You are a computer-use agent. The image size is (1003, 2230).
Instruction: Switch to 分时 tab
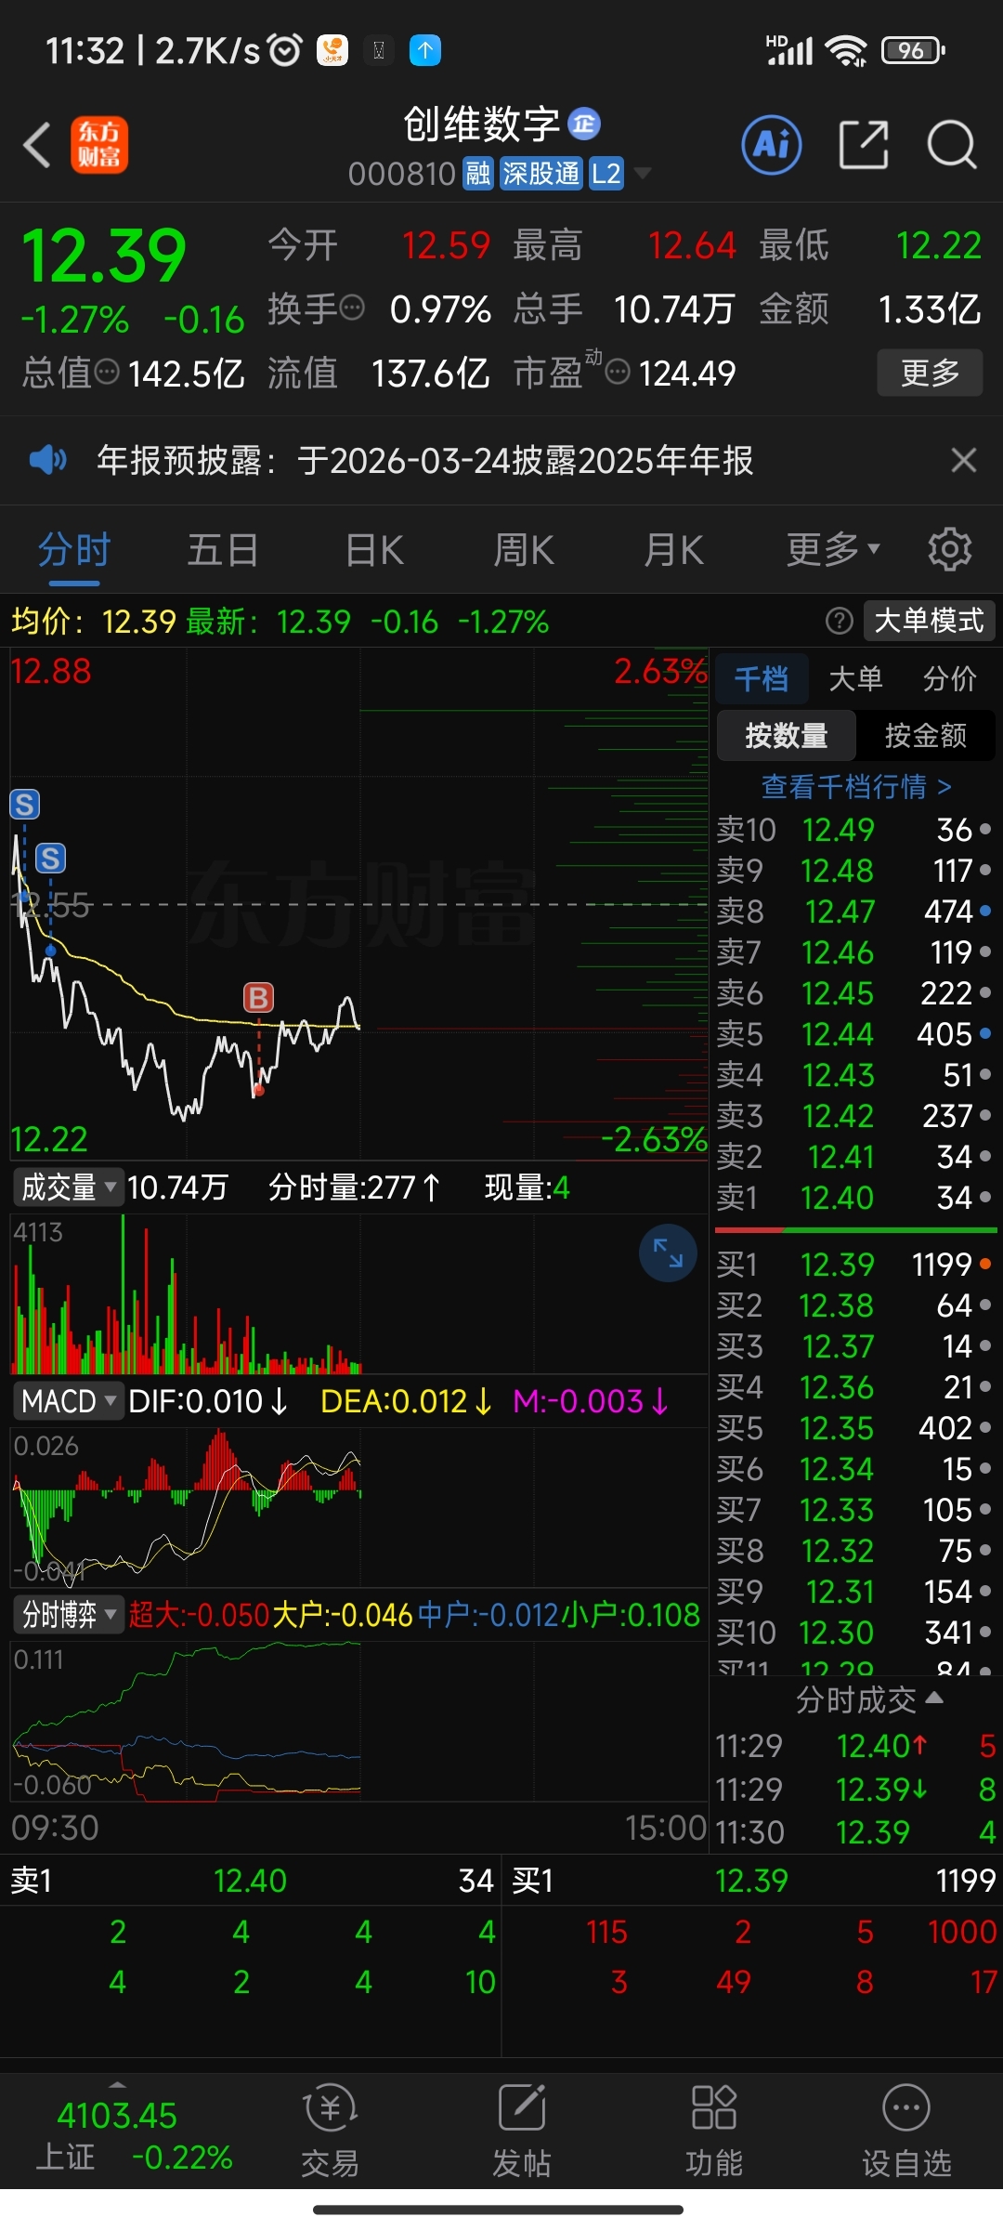pyautogui.click(x=74, y=549)
